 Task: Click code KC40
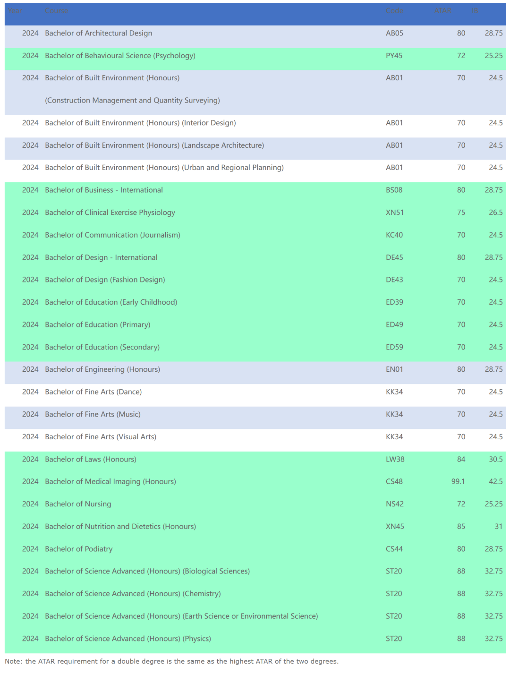[394, 235]
